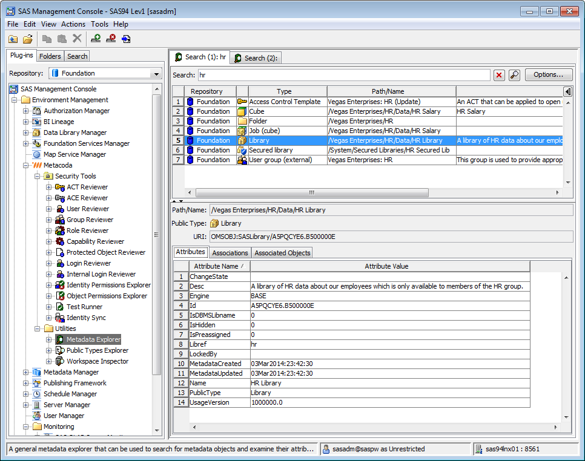
Task: Click the URI field OMSOBJ:SASLibrary
Action: (391, 237)
